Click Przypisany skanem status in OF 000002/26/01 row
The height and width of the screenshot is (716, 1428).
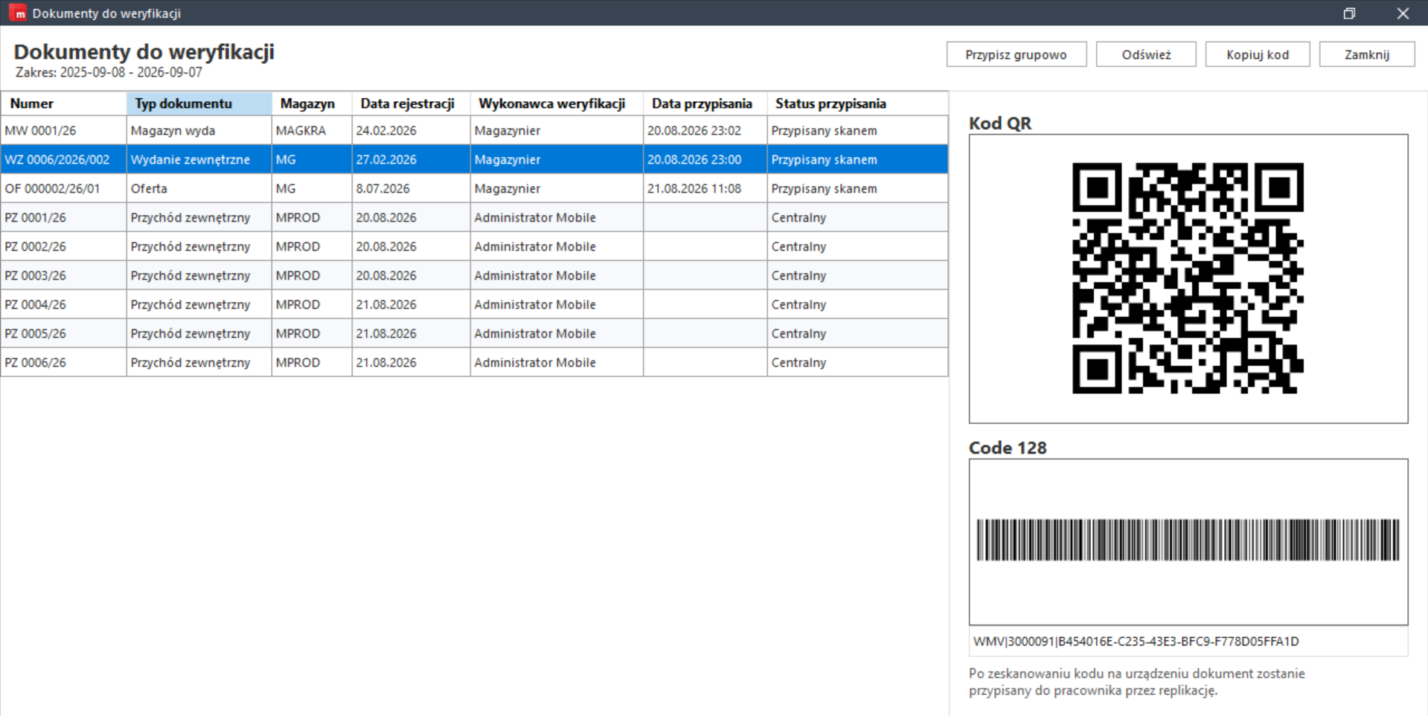(858, 188)
